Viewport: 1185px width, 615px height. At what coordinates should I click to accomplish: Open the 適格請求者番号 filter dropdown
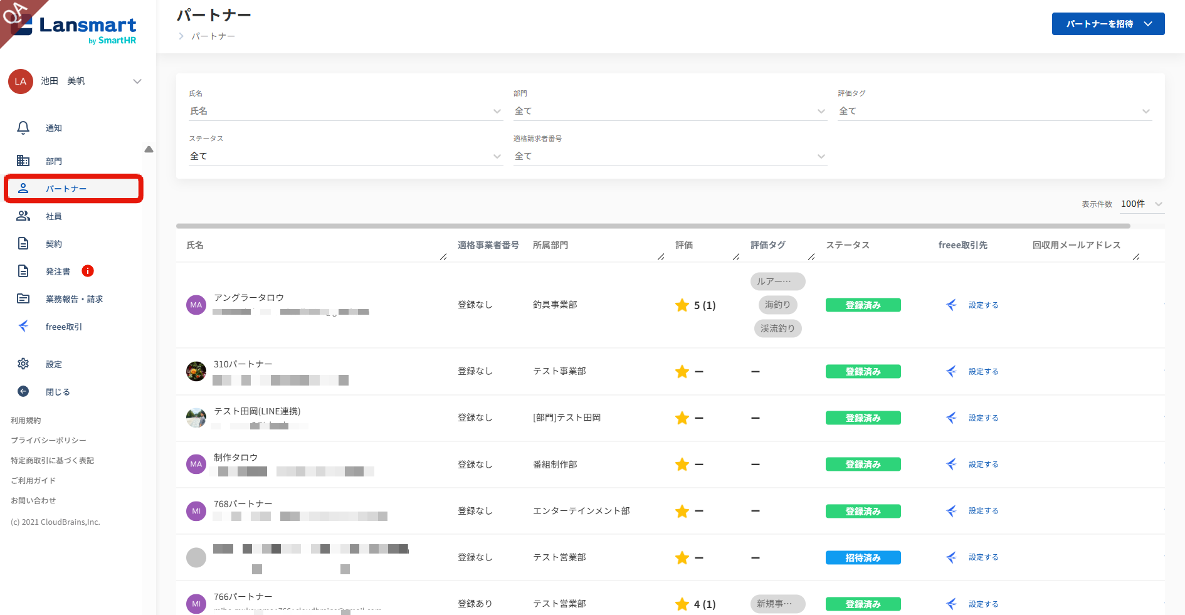pyautogui.click(x=670, y=156)
